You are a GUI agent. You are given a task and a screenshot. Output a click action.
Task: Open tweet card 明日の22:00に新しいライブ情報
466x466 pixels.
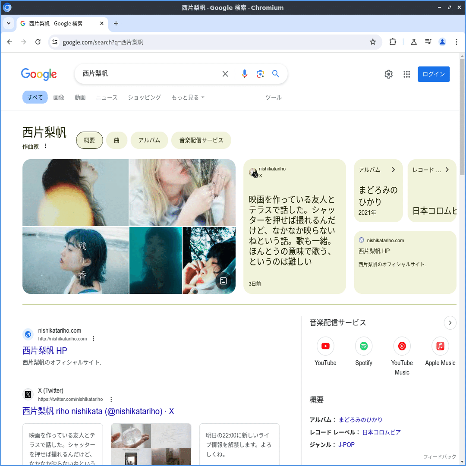click(x=239, y=444)
